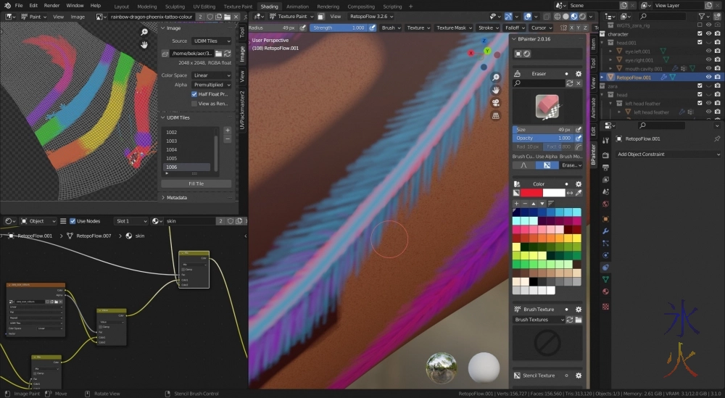
Task: Click the eyedropper icon in Color panel
Action: coord(579,193)
